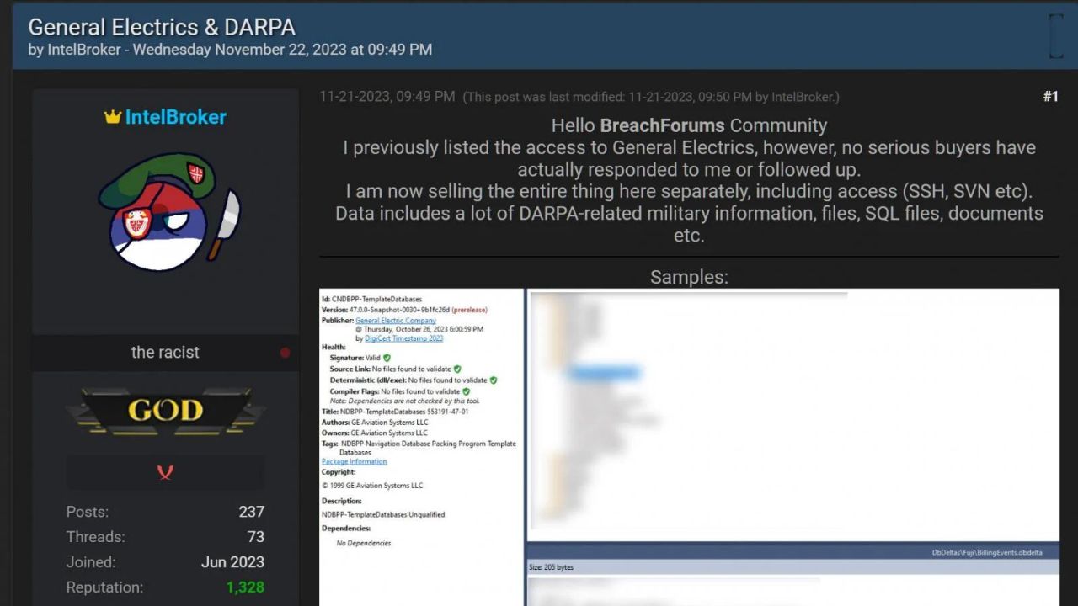The width and height of the screenshot is (1078, 606).
Task: Click the Source Link green check icon
Action: click(457, 369)
